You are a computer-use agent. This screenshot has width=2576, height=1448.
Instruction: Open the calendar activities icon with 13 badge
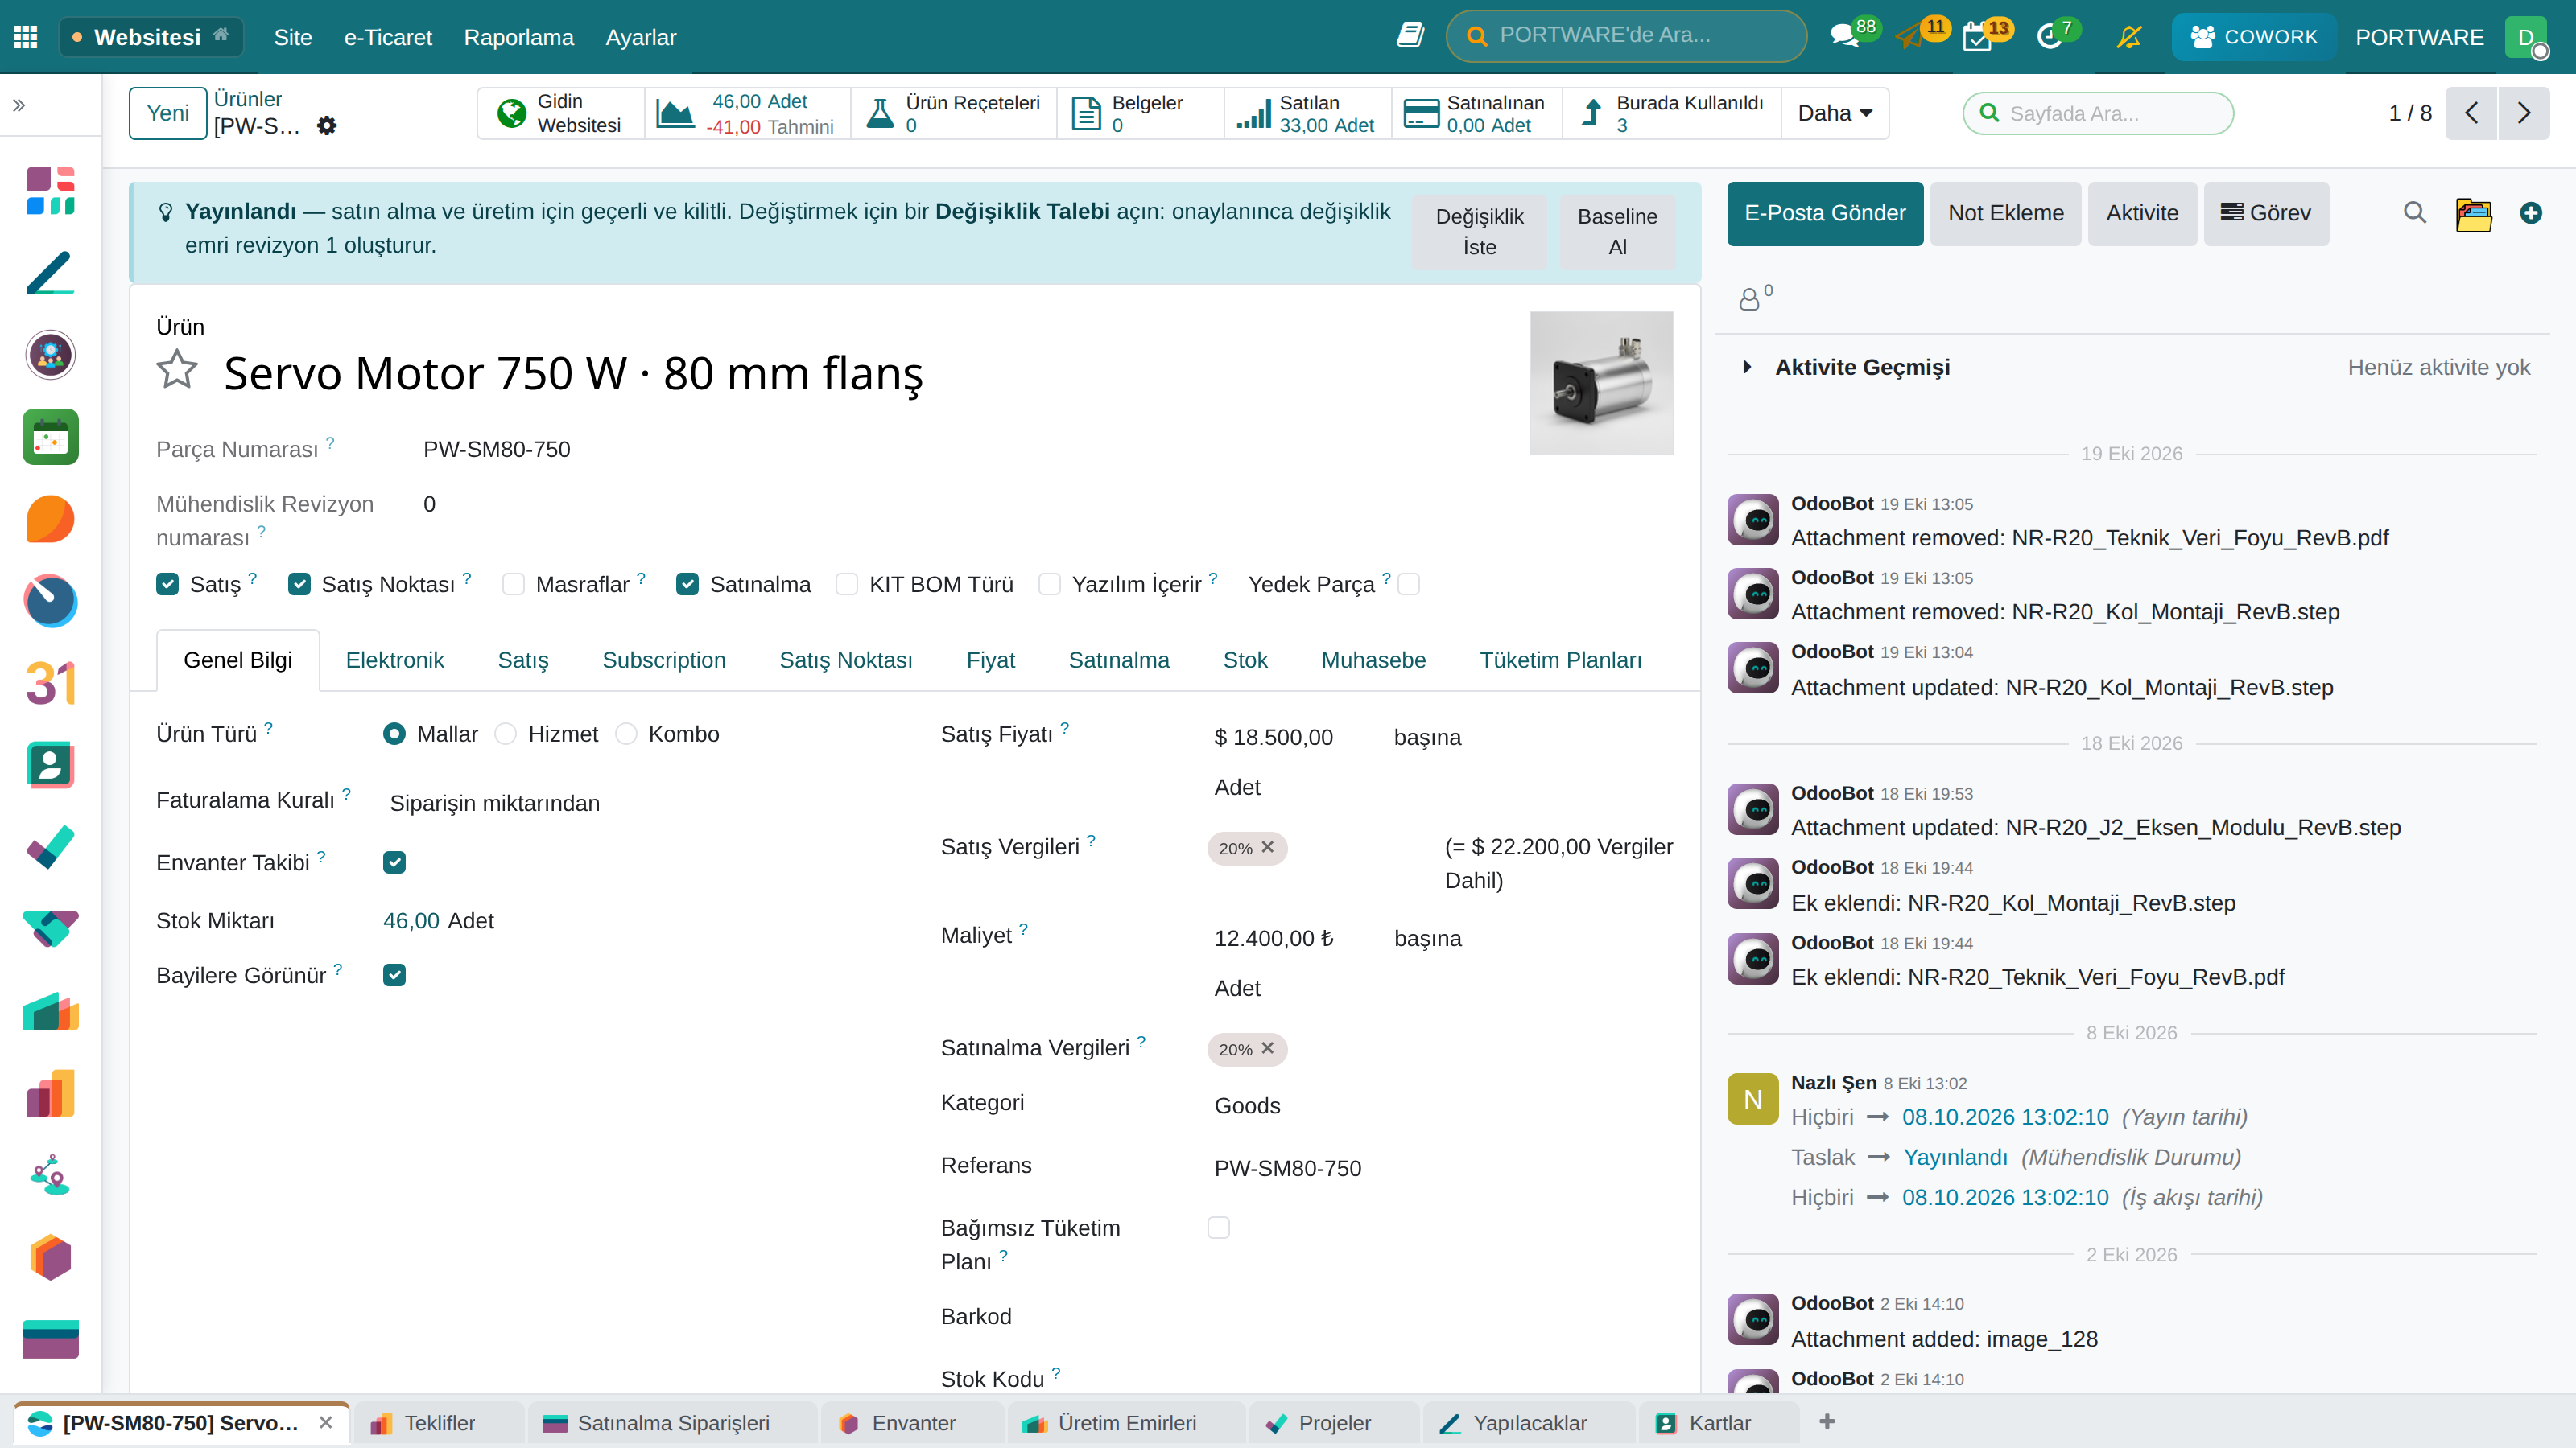coord(1977,37)
